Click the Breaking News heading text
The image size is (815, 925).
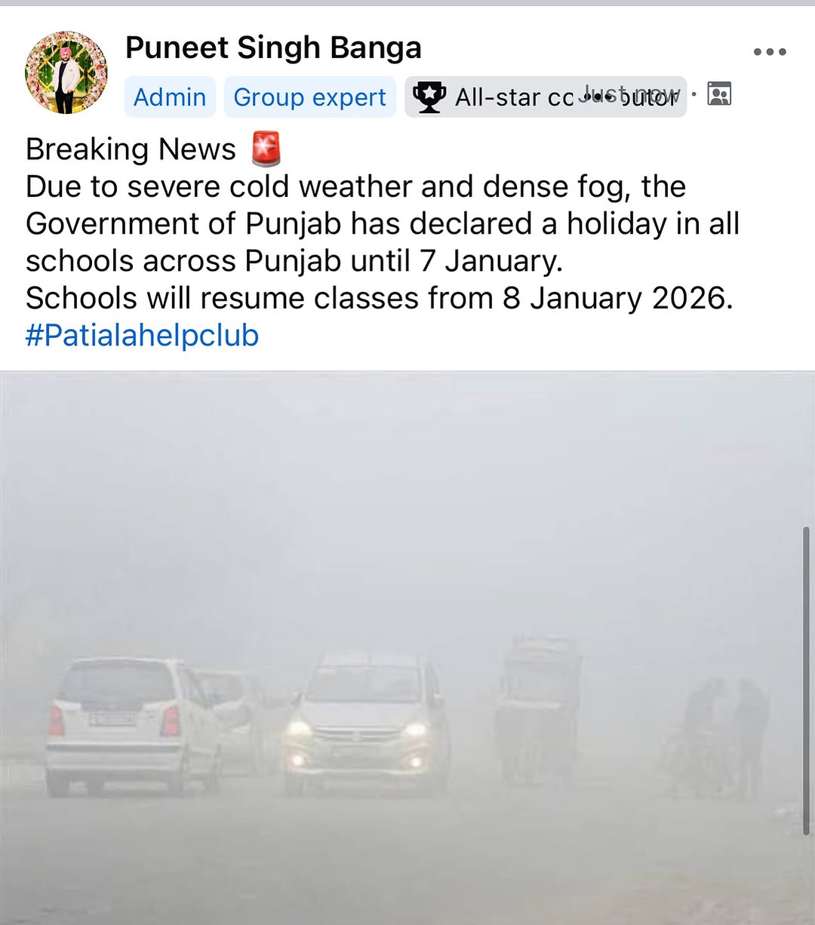131,149
